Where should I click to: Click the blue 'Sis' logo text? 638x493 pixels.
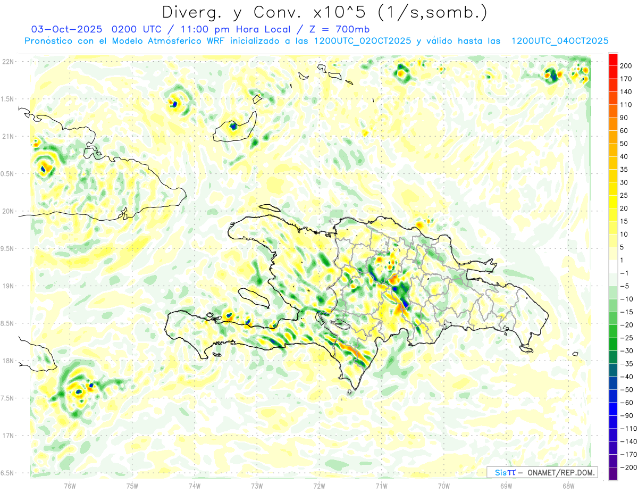point(500,472)
